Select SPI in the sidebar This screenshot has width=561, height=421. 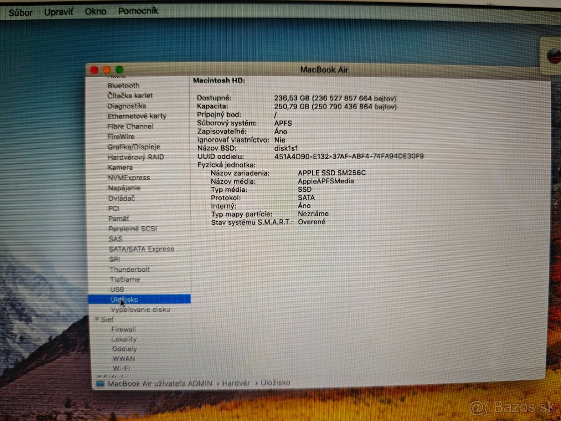pos(115,259)
